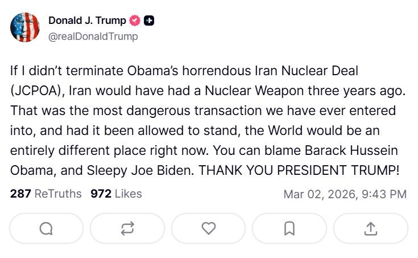Viewport: 418px width, 258px height.
Task: Open the profile avatar picture
Action: pos(25,27)
